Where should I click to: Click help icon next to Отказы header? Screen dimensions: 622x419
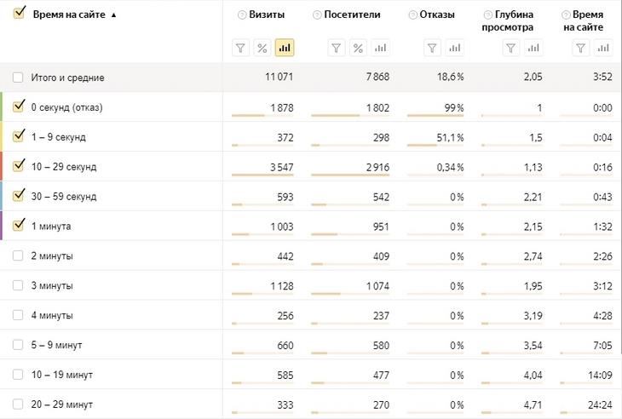[x=413, y=15]
